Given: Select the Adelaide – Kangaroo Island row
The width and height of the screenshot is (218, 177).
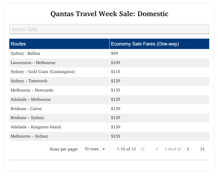Looking at the screenshot, I should 36,127.
